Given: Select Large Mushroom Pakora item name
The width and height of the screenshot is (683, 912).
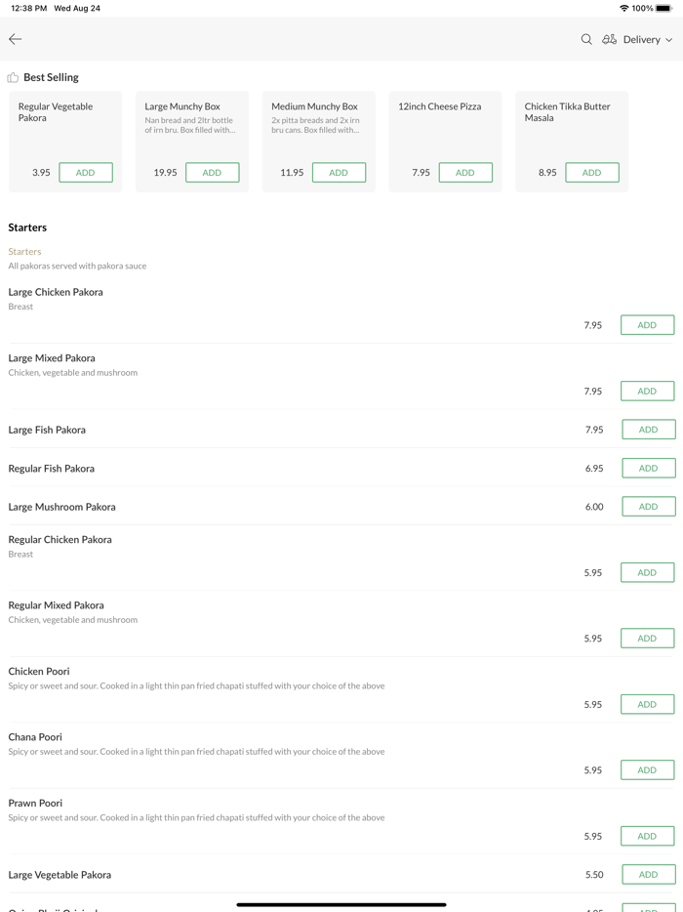Looking at the screenshot, I should [61, 507].
